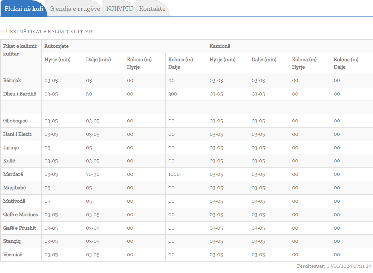Screen dimensions: 373x273
Task: Click the Fluksi në kufi tab
Action: (x=24, y=9)
